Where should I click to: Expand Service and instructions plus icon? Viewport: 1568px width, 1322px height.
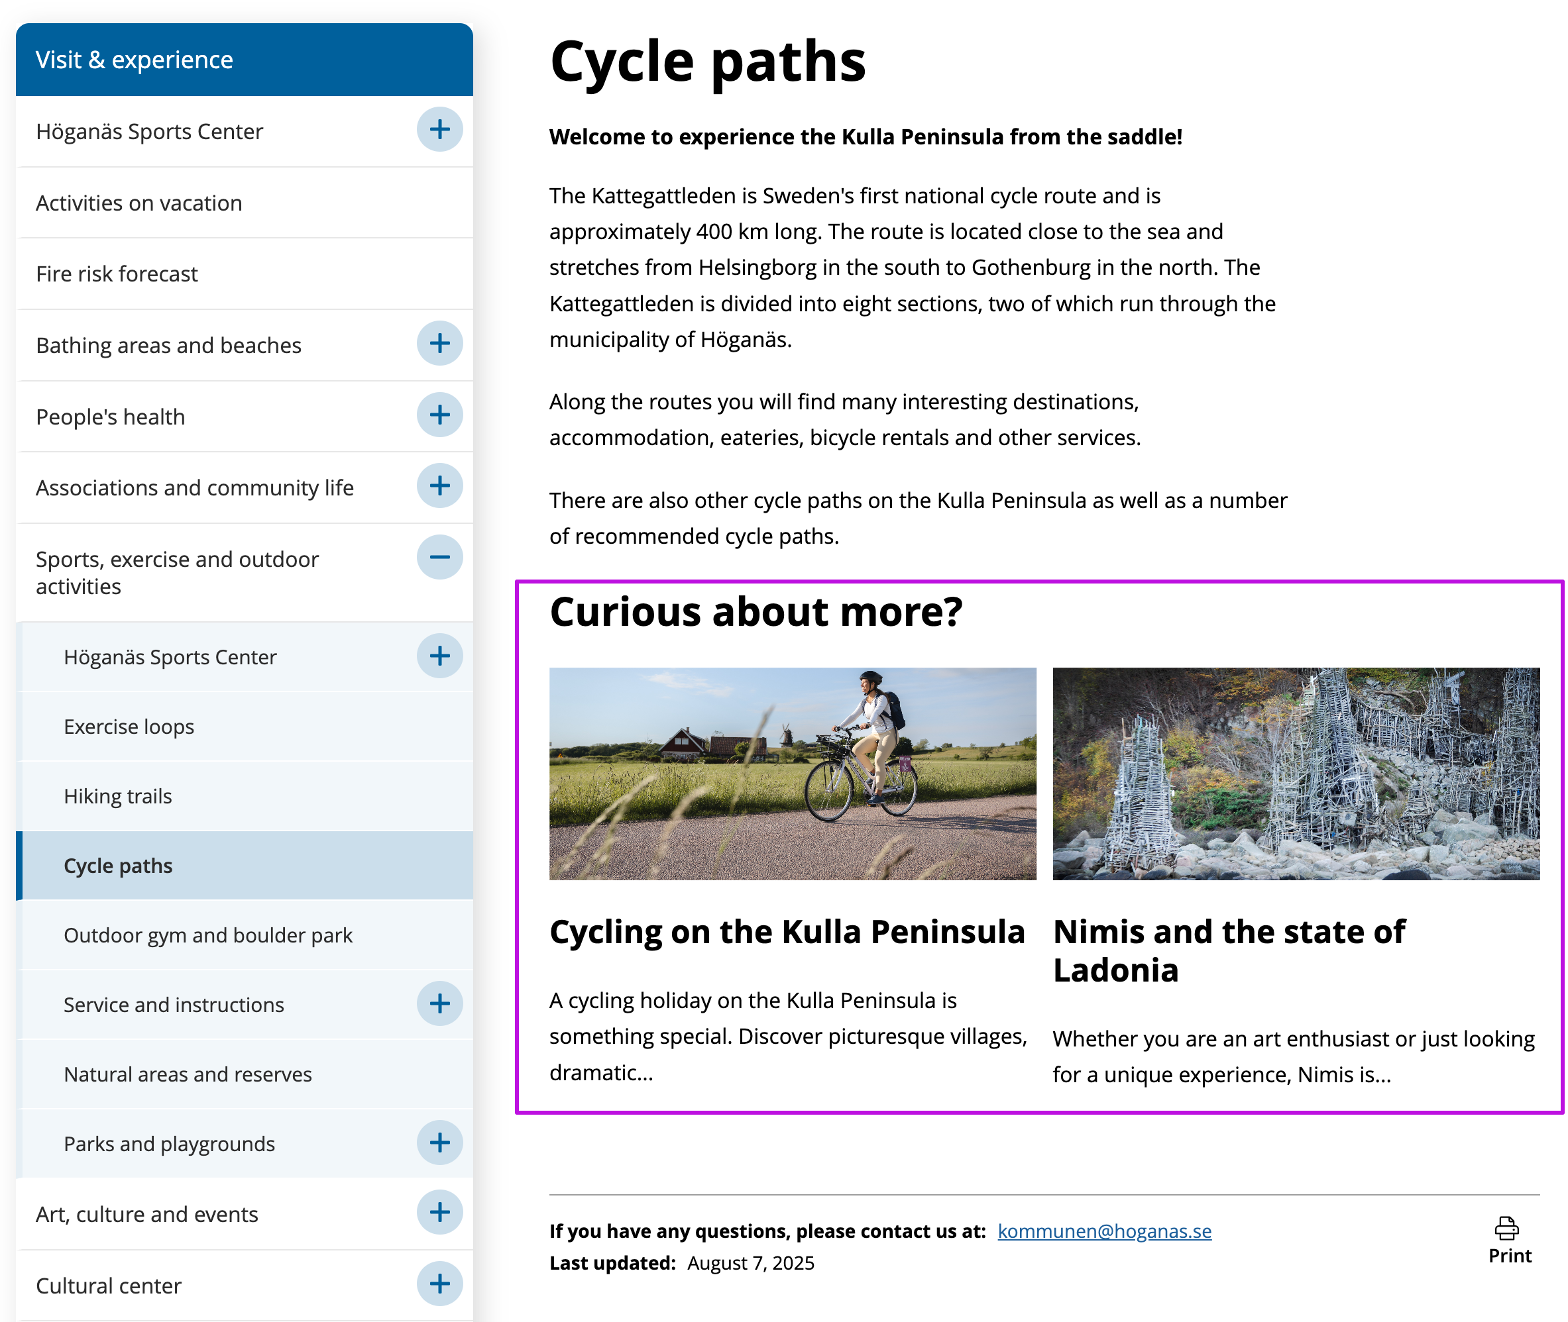439,1004
